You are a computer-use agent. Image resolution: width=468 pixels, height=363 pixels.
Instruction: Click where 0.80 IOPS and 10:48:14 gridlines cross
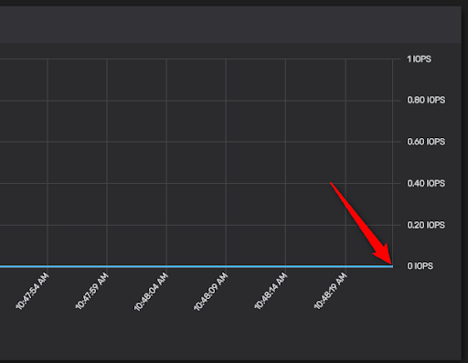click(285, 101)
